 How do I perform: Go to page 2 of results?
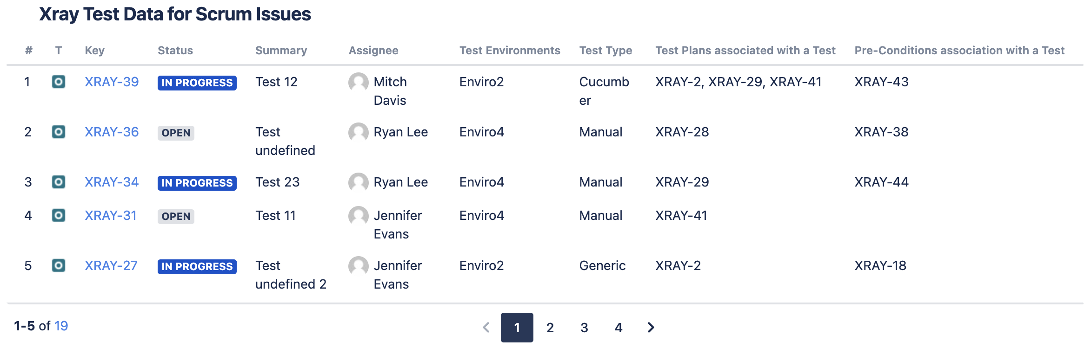550,328
